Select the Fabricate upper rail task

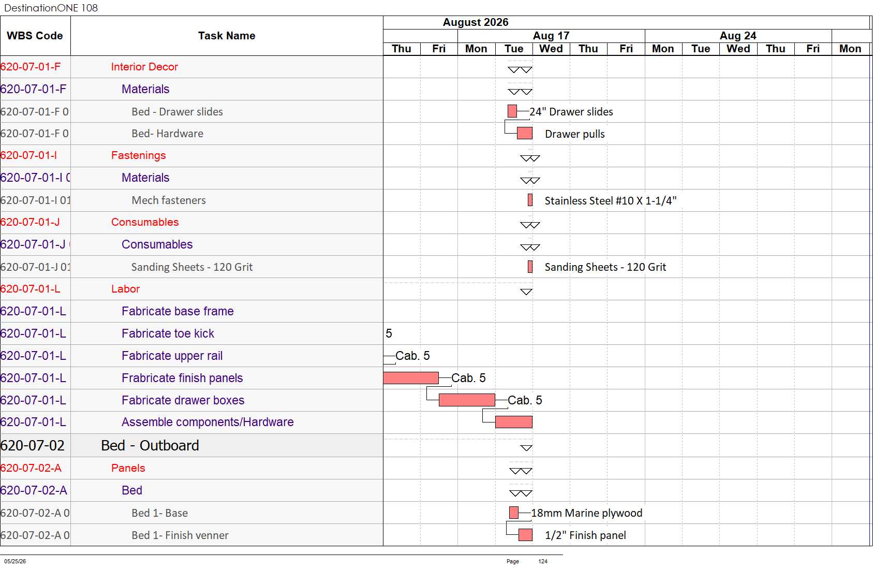pos(172,356)
